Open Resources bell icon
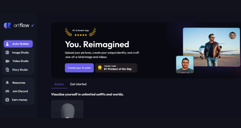The image size is (241, 128). [7, 82]
